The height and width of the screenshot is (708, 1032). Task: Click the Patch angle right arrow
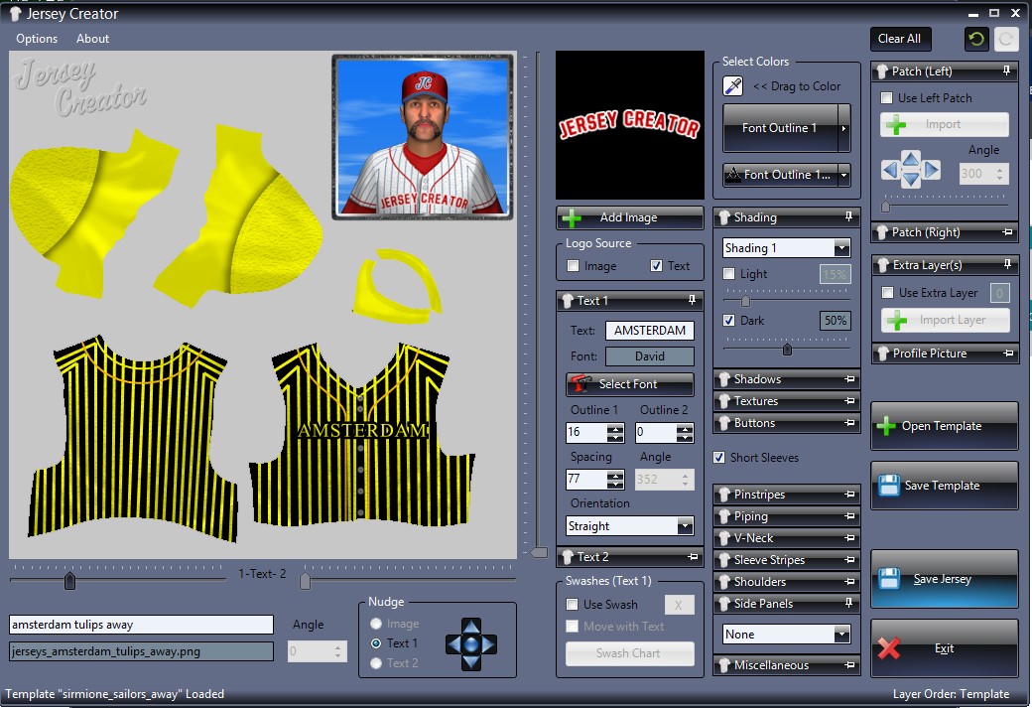point(932,171)
